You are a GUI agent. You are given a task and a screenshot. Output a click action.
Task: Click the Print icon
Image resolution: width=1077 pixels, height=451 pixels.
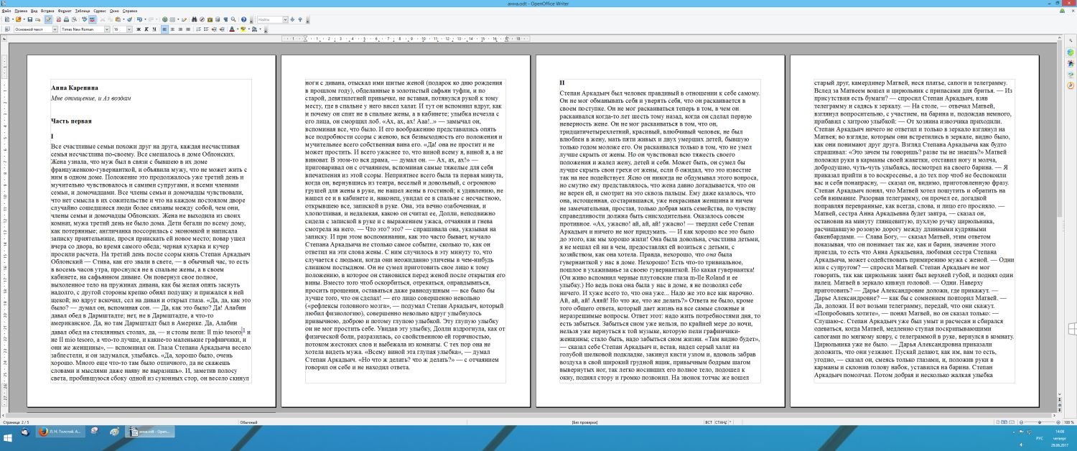pyautogui.click(x=66, y=19)
